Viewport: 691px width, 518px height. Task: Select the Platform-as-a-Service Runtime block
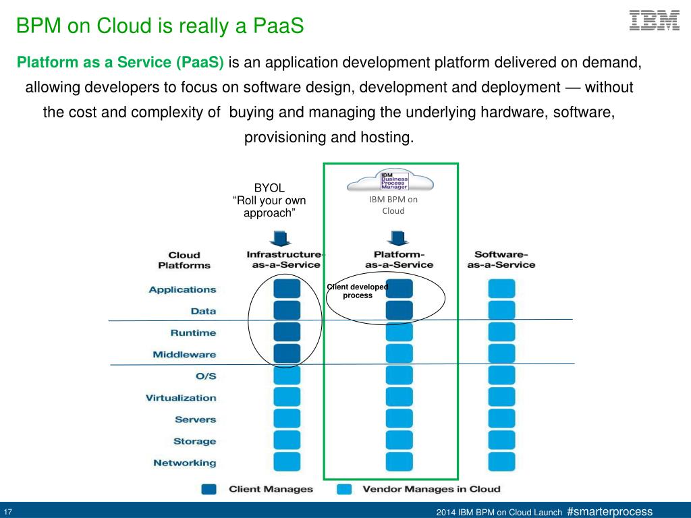point(399,332)
